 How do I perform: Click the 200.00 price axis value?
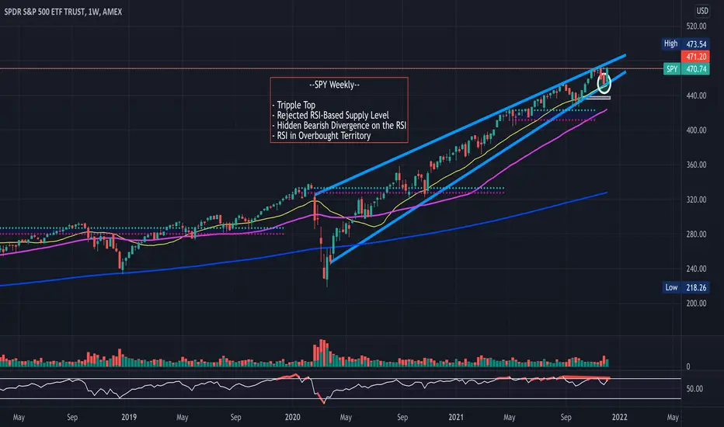pos(696,304)
